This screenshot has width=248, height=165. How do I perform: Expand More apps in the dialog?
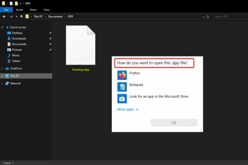pyautogui.click(x=125, y=109)
